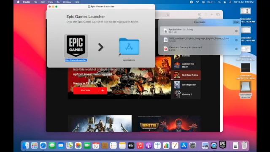Launch Safari from the dock
Image resolution: width=270 pixels, height=152 pixels.
point(43,145)
